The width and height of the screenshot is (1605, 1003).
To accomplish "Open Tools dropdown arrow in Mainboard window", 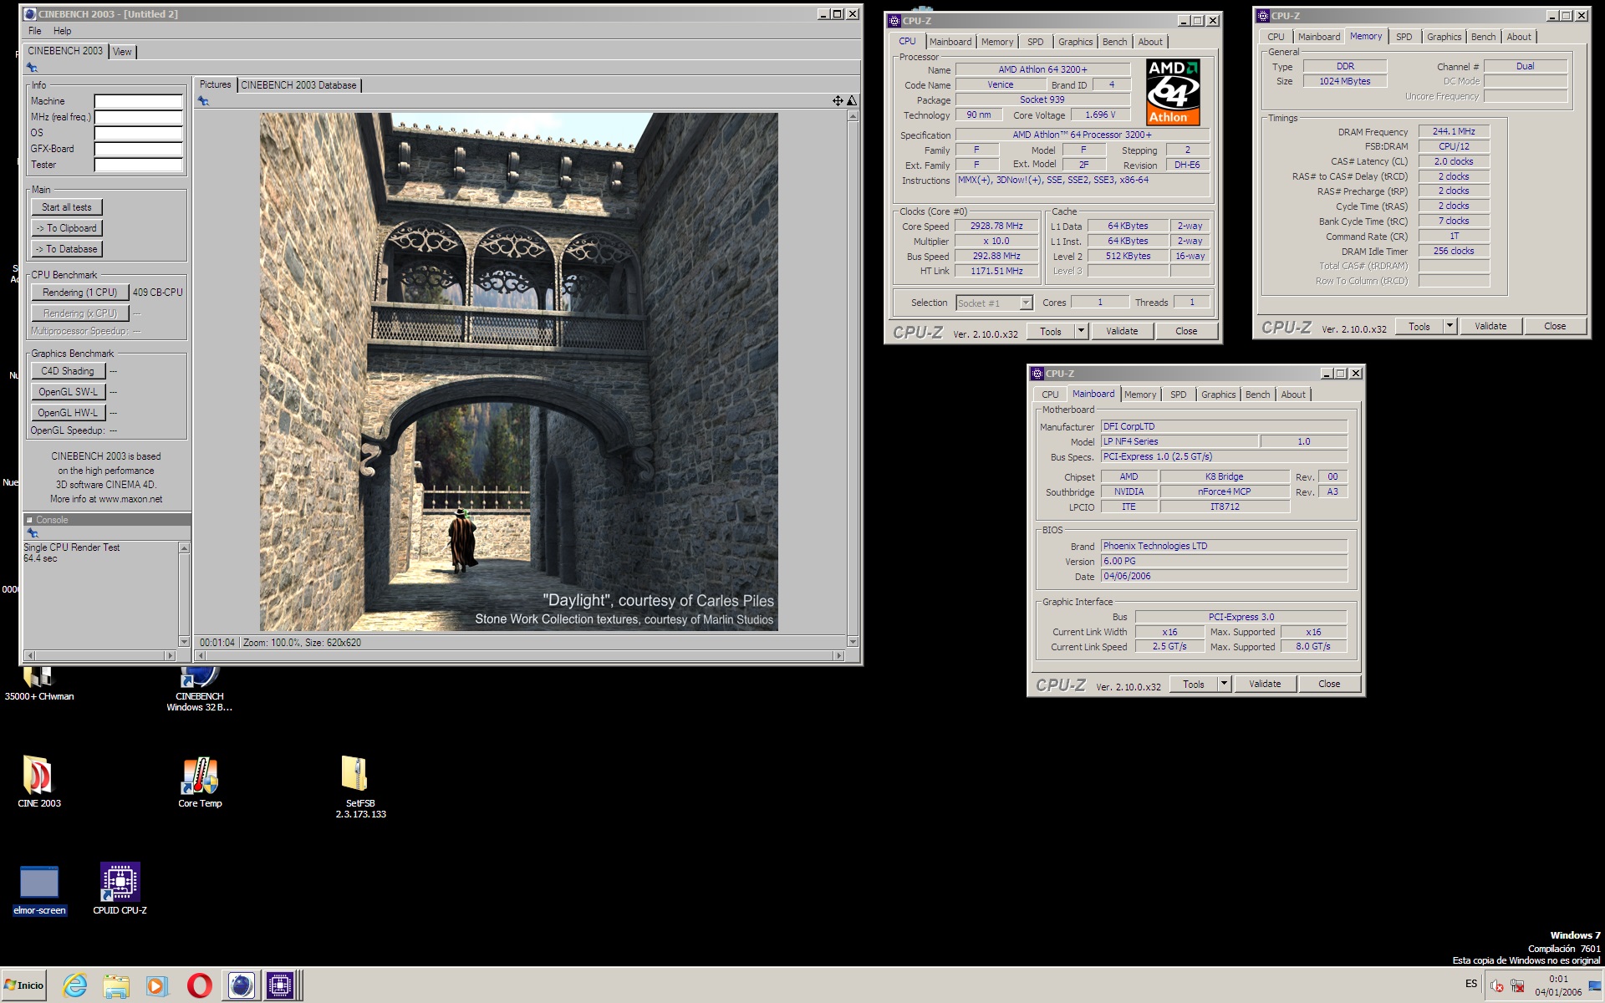I will (x=1224, y=684).
